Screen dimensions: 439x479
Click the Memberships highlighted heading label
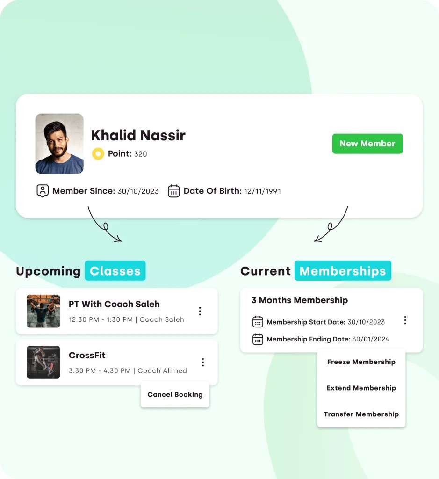point(343,271)
